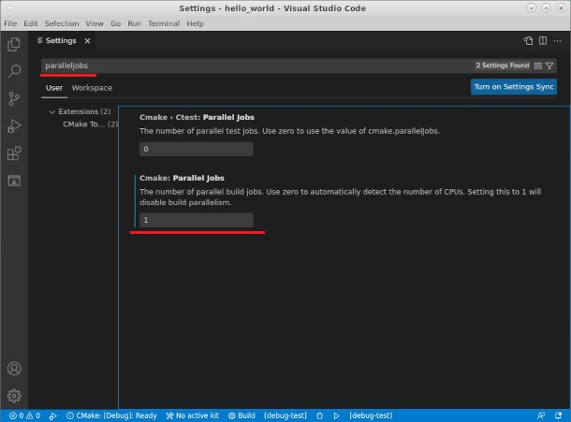Click the status bar debug-launch icon
571x422 pixels.
(x=52, y=415)
